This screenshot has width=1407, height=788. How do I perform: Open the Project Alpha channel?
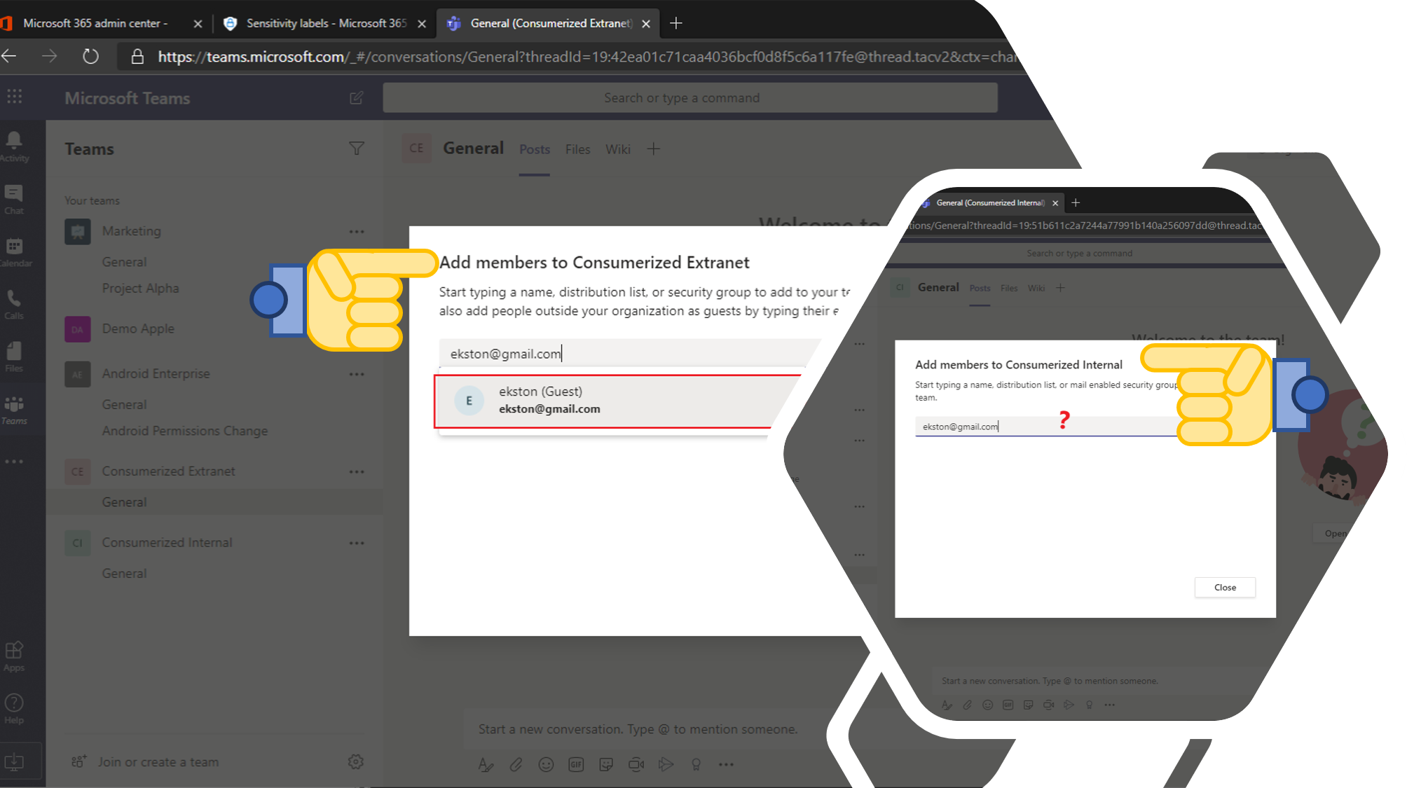[x=140, y=288]
